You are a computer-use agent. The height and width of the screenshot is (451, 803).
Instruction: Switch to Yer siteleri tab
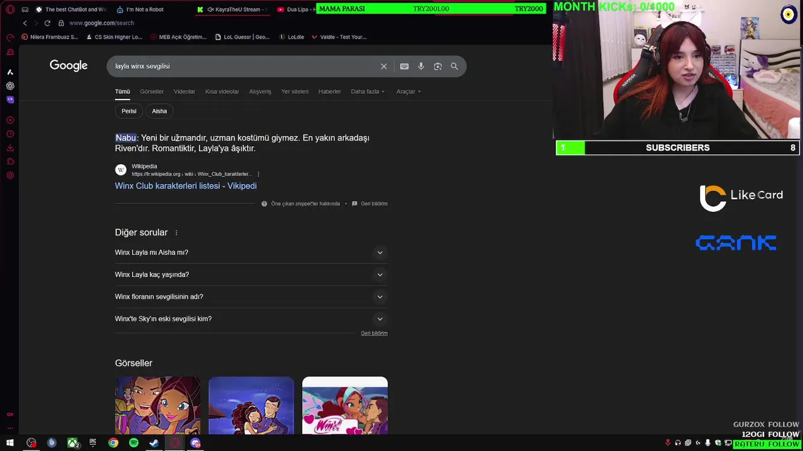295,91
